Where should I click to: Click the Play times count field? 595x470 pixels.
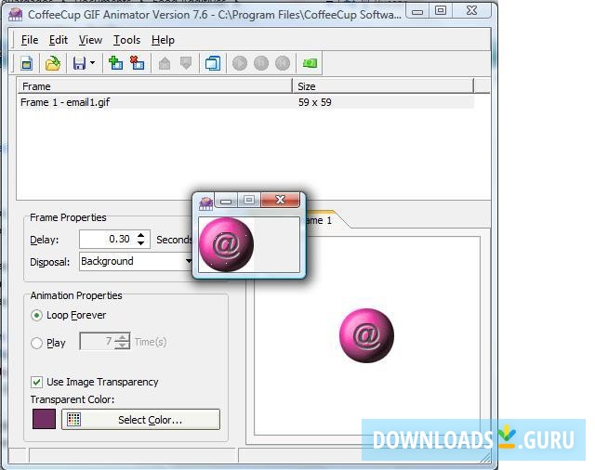(x=97, y=342)
